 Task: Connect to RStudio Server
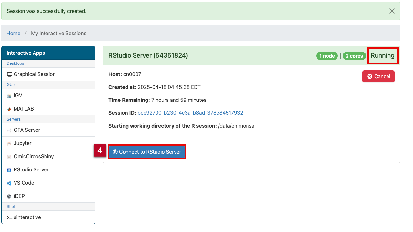[147, 152]
